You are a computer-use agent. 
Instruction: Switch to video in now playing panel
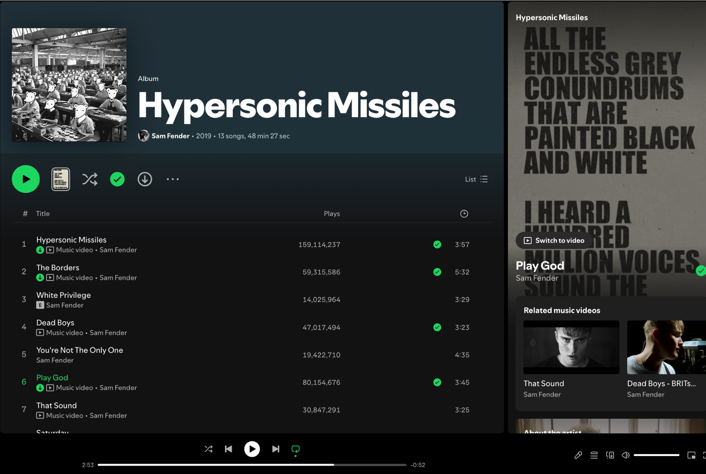pos(554,240)
